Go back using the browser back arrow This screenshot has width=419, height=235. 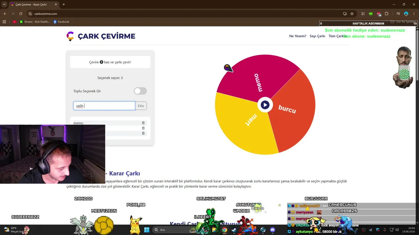coord(5,14)
